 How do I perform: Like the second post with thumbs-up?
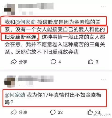coord(90,112)
